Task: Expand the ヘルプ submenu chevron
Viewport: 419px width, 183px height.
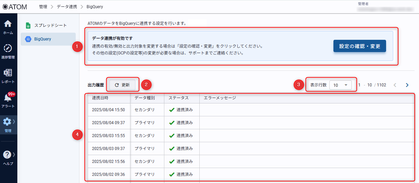Action: pos(14,154)
